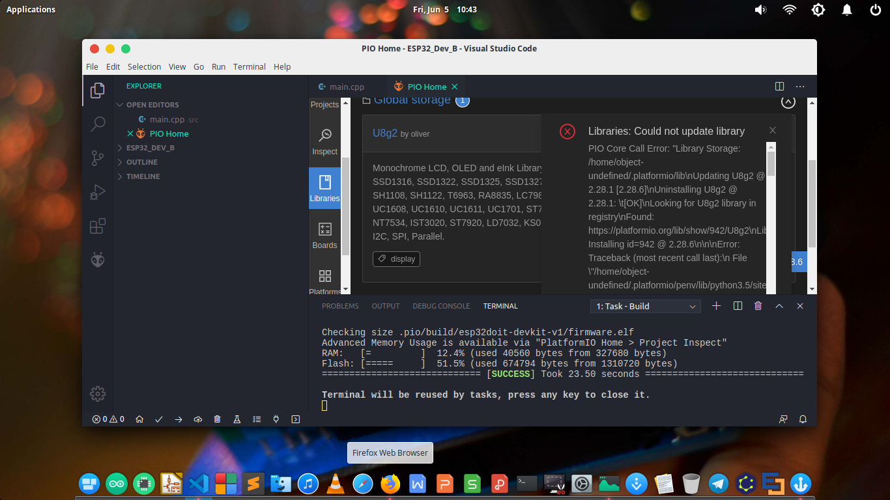Open the volume control in system tray

click(x=760, y=10)
